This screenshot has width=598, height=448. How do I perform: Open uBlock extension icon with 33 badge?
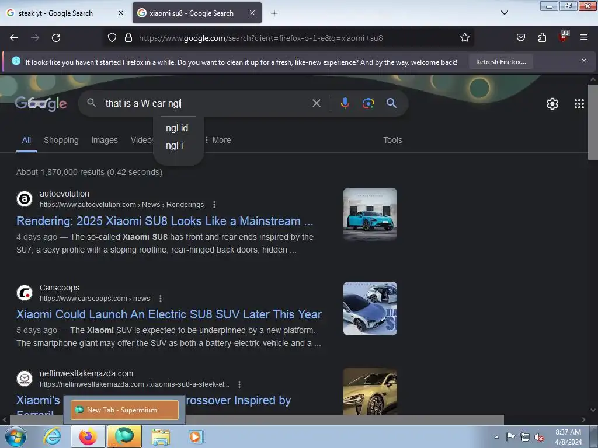pos(564,36)
